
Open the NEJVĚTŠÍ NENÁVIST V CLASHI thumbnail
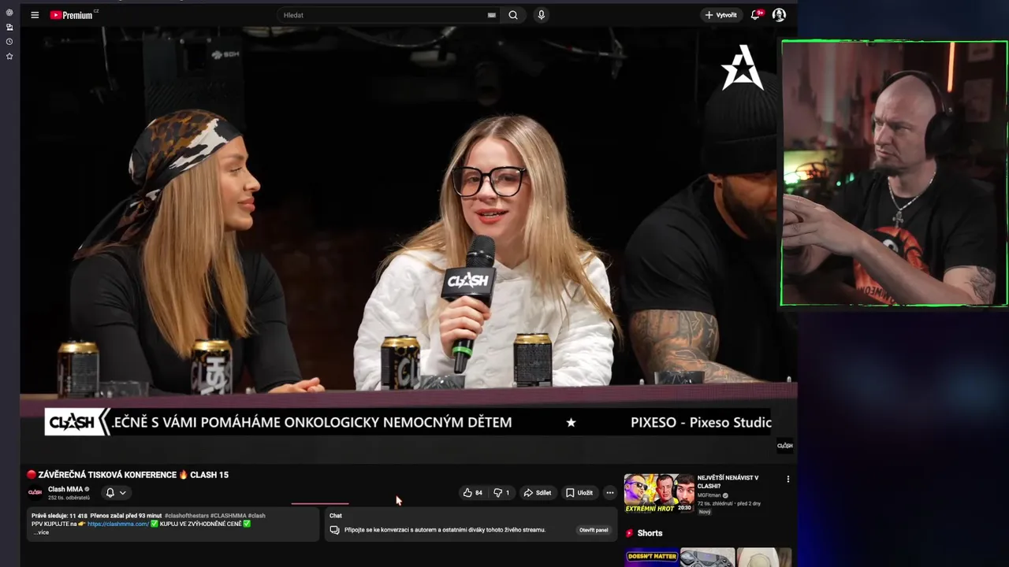tap(659, 493)
